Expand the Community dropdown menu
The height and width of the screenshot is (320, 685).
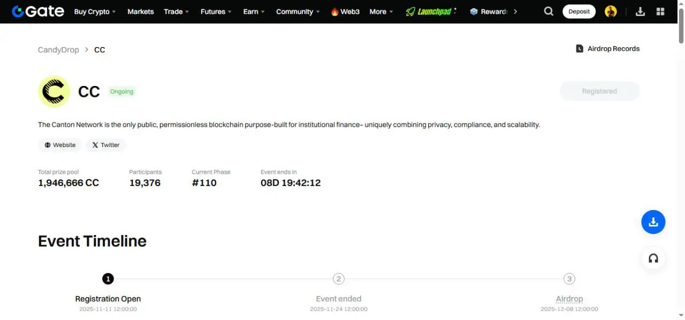pos(298,11)
